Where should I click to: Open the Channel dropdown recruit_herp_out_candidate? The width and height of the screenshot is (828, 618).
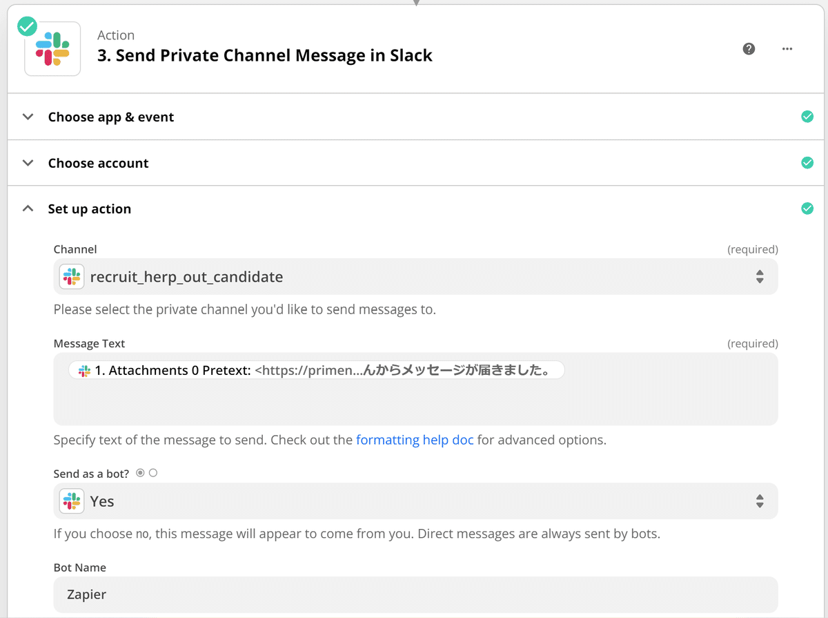415,277
